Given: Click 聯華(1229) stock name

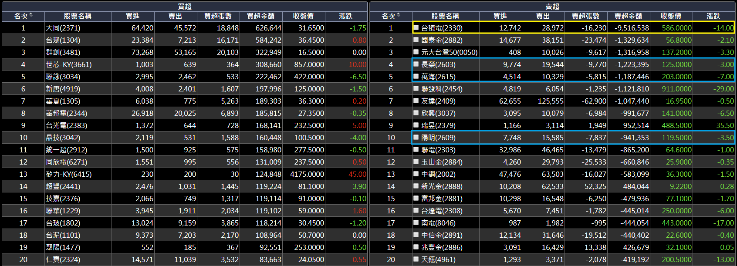Looking at the screenshot, I should point(63,211).
